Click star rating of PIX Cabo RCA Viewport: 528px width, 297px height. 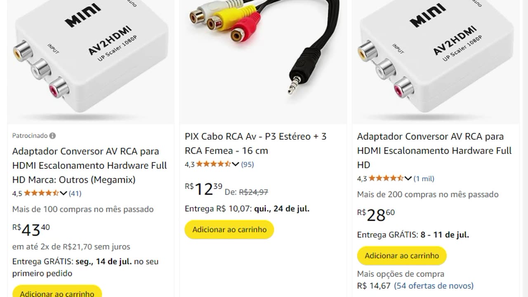coord(213,164)
